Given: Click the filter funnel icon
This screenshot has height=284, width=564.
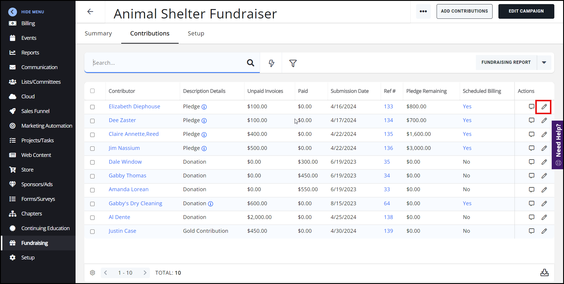Looking at the screenshot, I should coord(293,63).
